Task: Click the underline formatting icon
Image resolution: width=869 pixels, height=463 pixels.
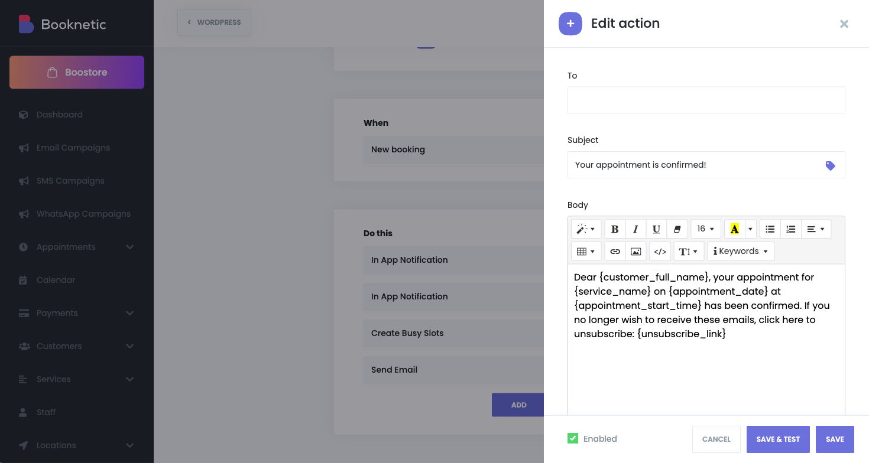Action: [x=656, y=229]
